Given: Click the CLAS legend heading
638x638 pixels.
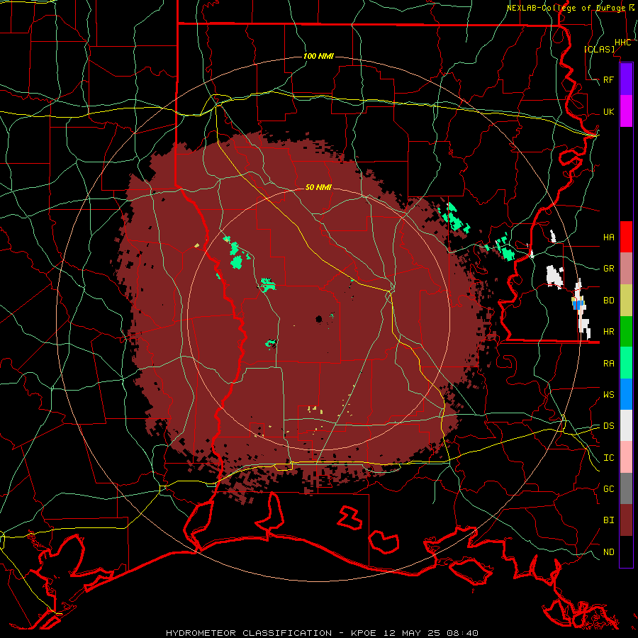Looking at the screenshot, I should pos(600,50).
